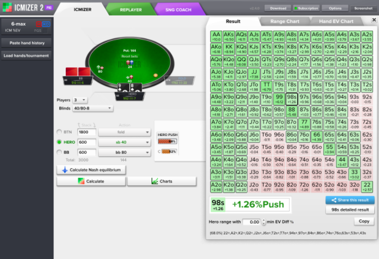The image size is (379, 259).
Task: Click the folded BTN player seat plate
Action: pos(179,80)
